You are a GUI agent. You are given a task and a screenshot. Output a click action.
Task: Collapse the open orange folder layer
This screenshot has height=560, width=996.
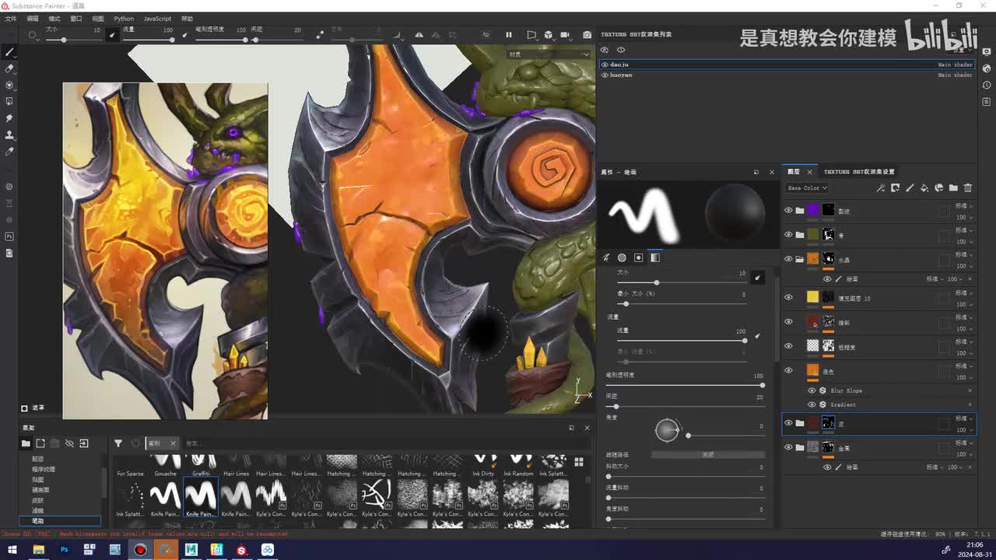799,259
